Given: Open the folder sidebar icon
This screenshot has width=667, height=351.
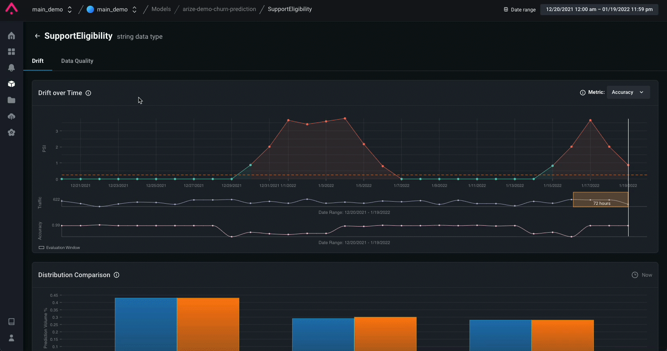Looking at the screenshot, I should point(11,100).
